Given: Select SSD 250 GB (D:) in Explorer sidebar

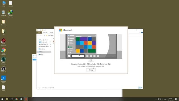Looking at the screenshot, I should pyautogui.click(x=45, y=46).
